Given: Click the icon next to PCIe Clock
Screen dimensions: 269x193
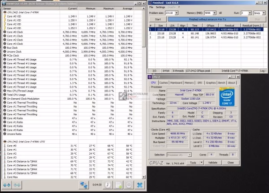Looking at the screenshot, I should coord(5,55).
